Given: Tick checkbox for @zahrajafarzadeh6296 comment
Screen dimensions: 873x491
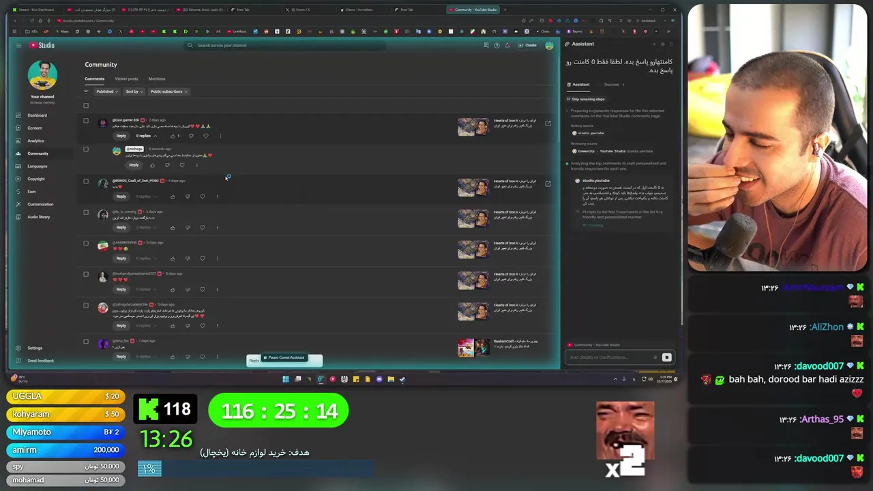Looking at the screenshot, I should 86,306.
